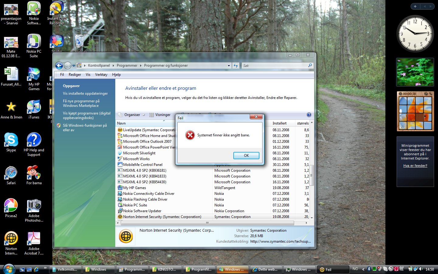This screenshot has height=274, width=438.
Task: Open the Fil menu
Action: coord(62,75)
